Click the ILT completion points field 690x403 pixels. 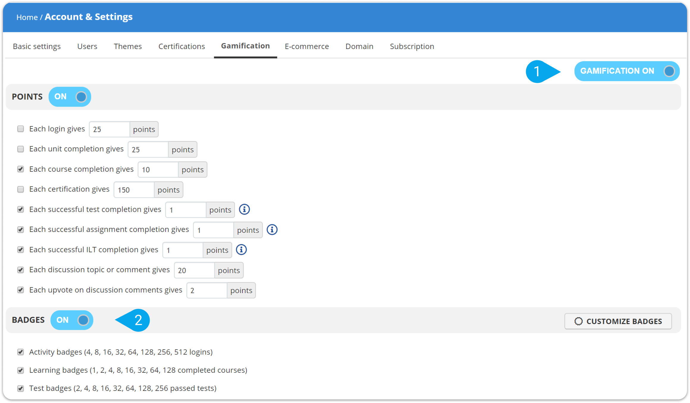[x=183, y=250]
